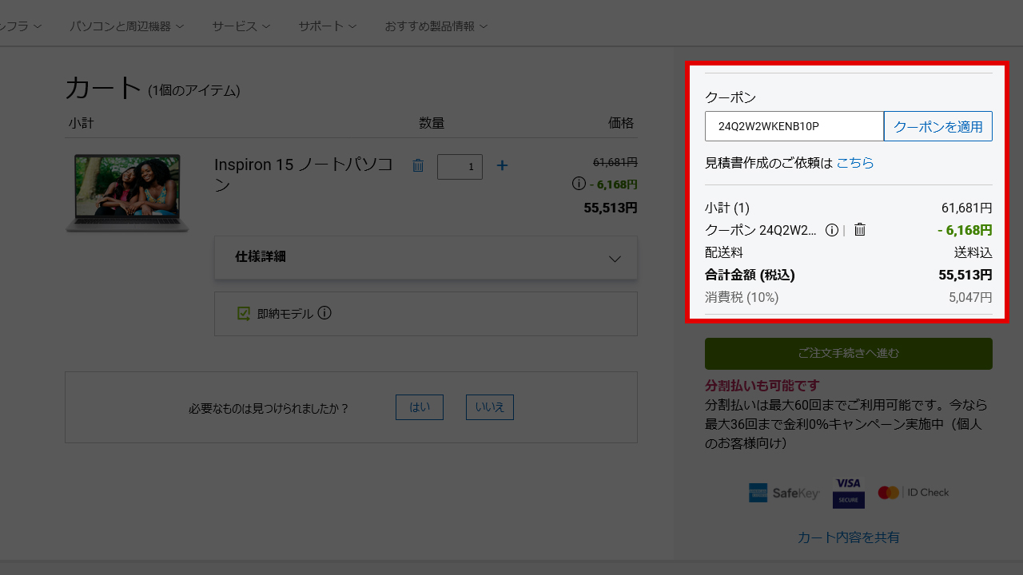1023x575 pixels.
Task: Click the カート page heading
Action: pyautogui.click(x=103, y=87)
